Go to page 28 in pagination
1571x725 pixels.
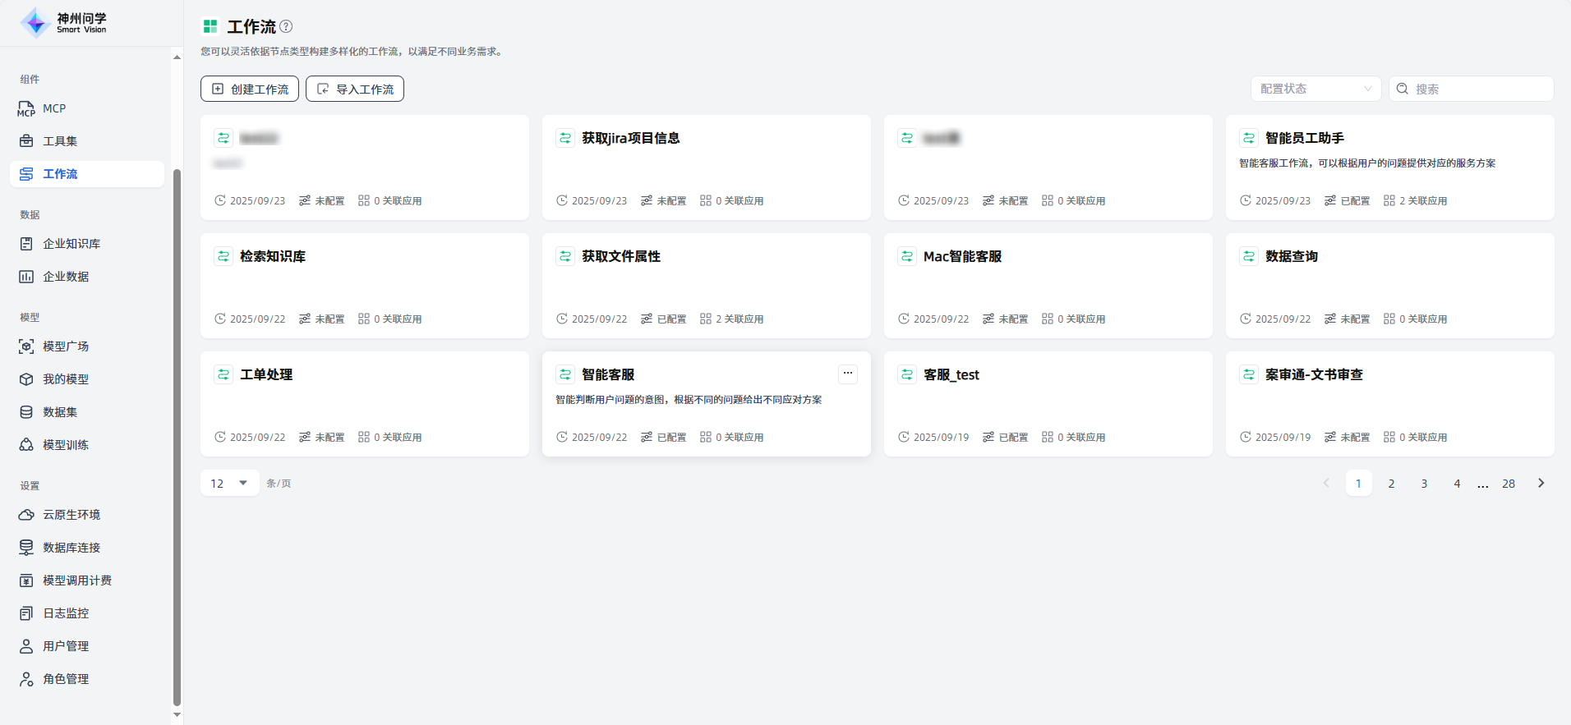point(1509,484)
